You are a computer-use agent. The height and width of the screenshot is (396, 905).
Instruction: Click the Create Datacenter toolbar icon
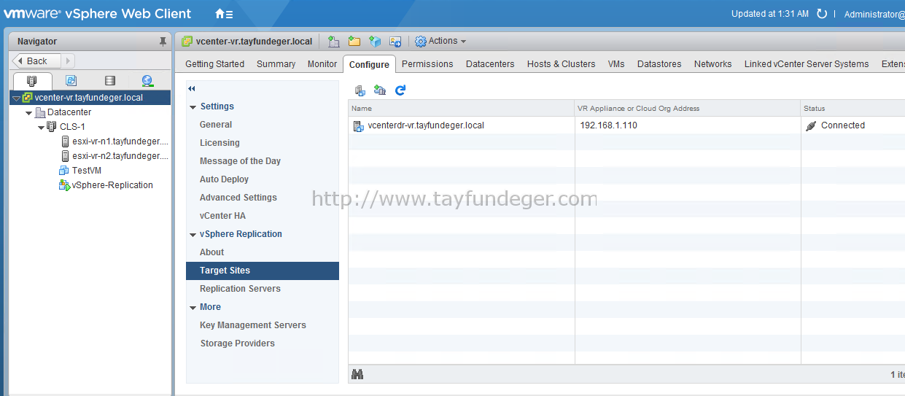click(x=334, y=42)
